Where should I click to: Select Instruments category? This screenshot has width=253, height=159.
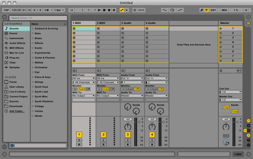point(16,38)
